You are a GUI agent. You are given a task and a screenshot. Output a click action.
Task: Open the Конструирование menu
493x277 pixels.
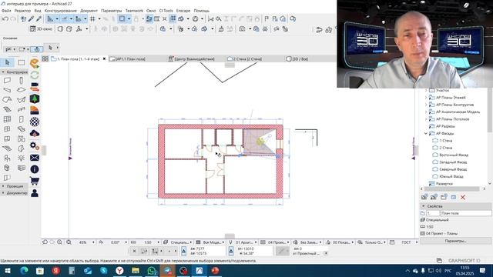(61, 11)
